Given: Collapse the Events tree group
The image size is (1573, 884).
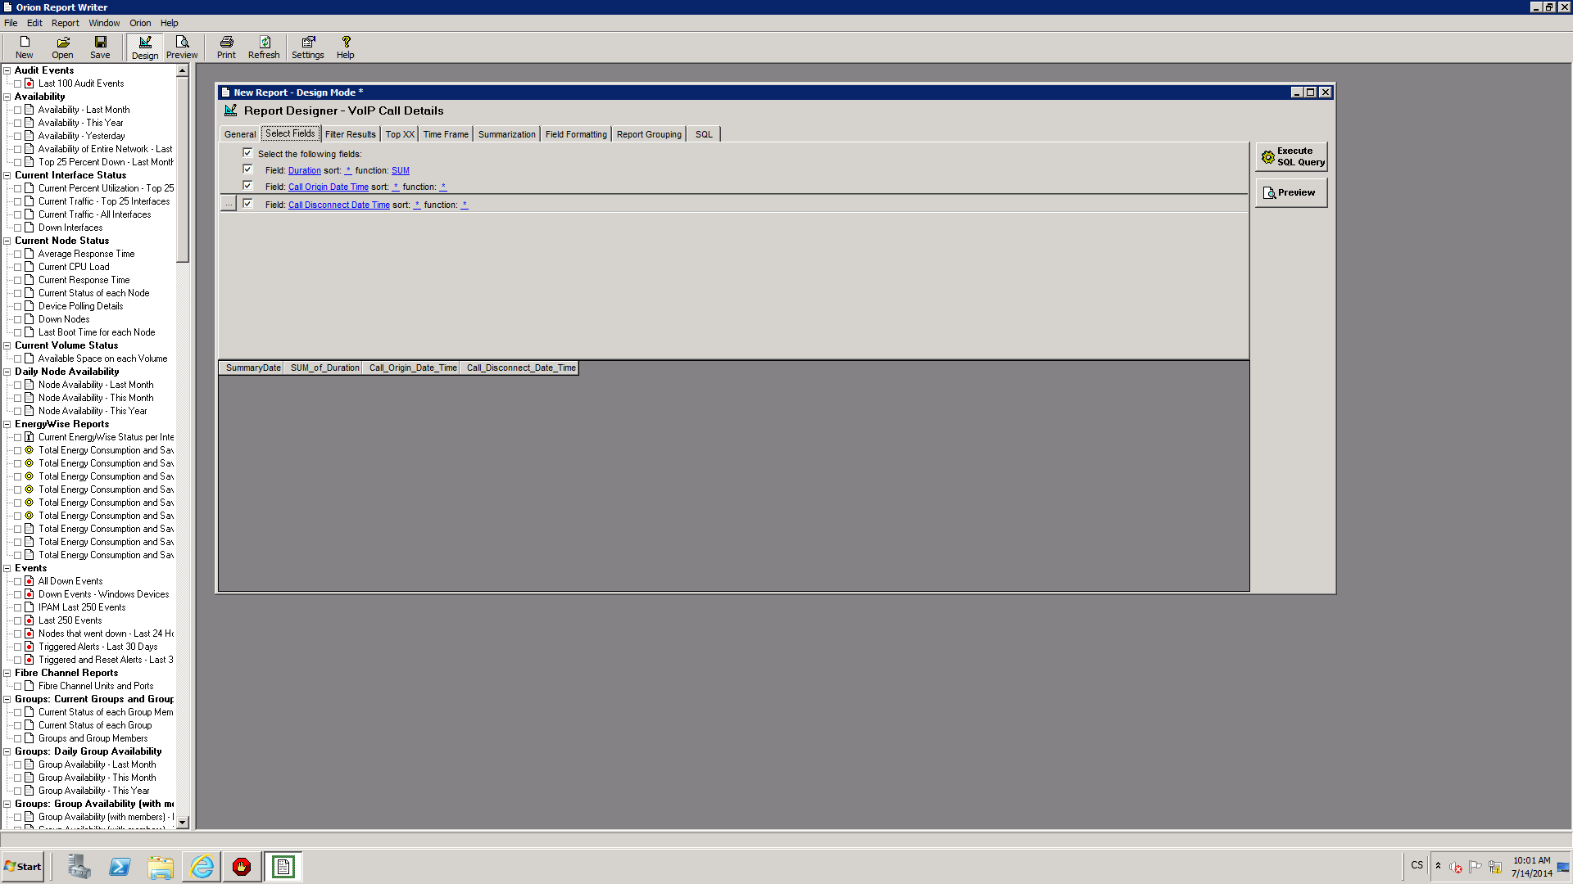Looking at the screenshot, I should (x=7, y=568).
